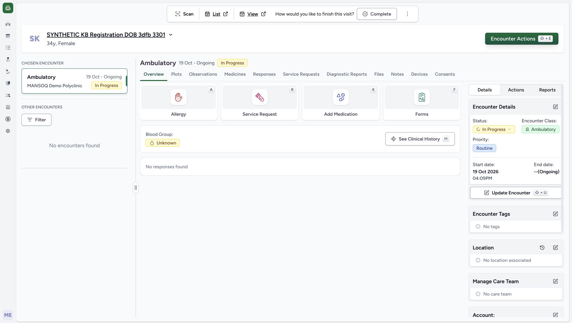This screenshot has width=572, height=323.
Task: Edit Account pencil icon
Action: 555,315
